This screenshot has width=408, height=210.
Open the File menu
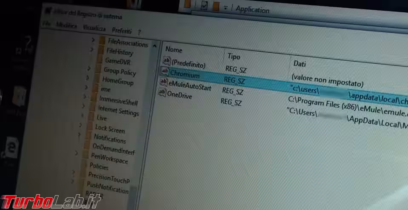(x=47, y=23)
